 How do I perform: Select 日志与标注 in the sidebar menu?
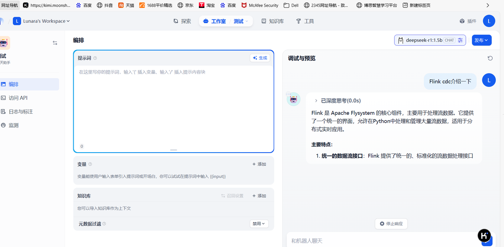(20, 111)
